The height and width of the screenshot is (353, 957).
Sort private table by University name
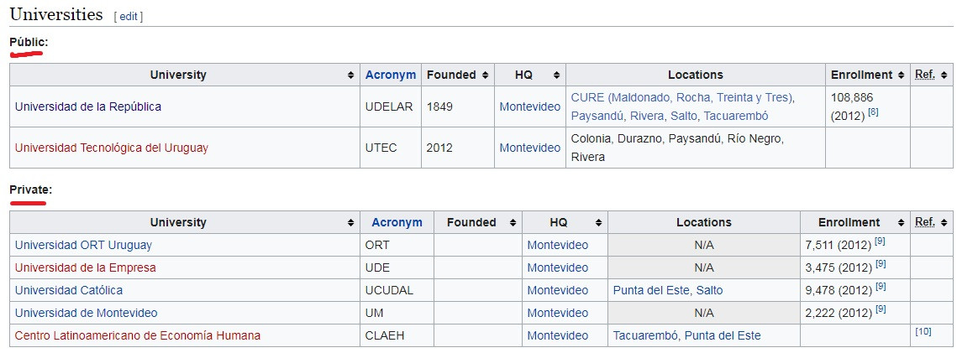click(x=350, y=223)
